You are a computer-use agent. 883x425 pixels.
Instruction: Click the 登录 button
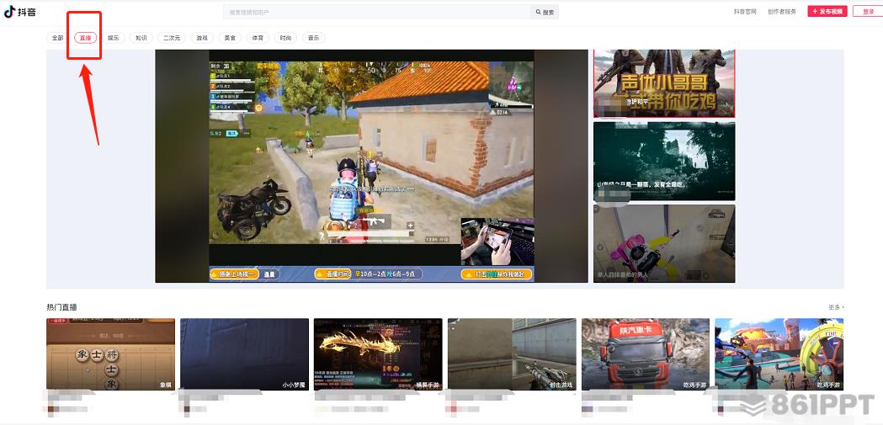(x=869, y=11)
